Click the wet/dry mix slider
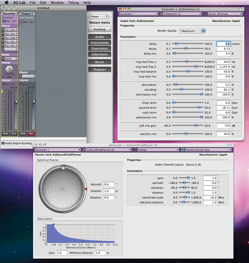Viewport: 249px width, 263px height. click(x=187, y=134)
